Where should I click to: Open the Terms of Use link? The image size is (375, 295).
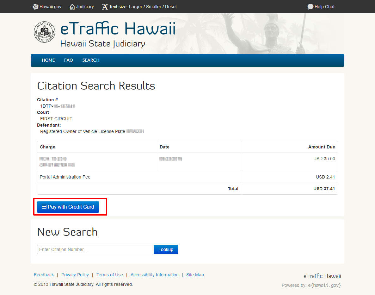(x=110, y=275)
